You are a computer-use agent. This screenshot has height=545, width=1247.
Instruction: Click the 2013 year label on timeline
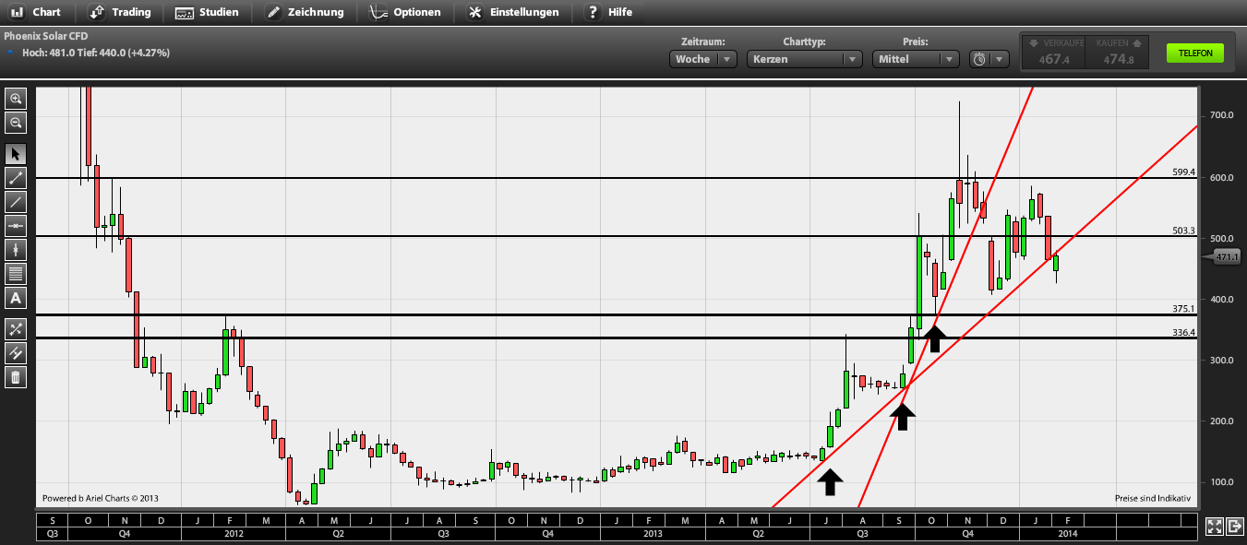pyautogui.click(x=653, y=533)
